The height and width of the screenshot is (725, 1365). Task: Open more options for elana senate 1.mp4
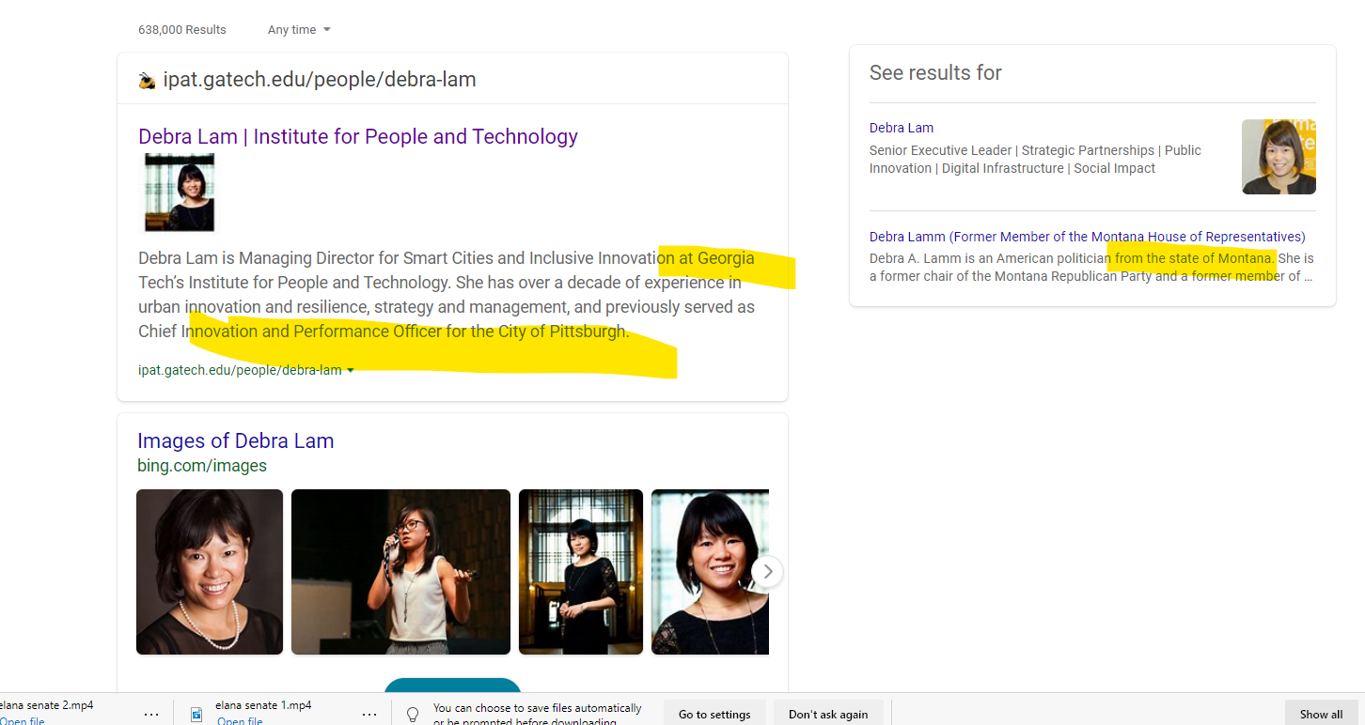click(369, 714)
